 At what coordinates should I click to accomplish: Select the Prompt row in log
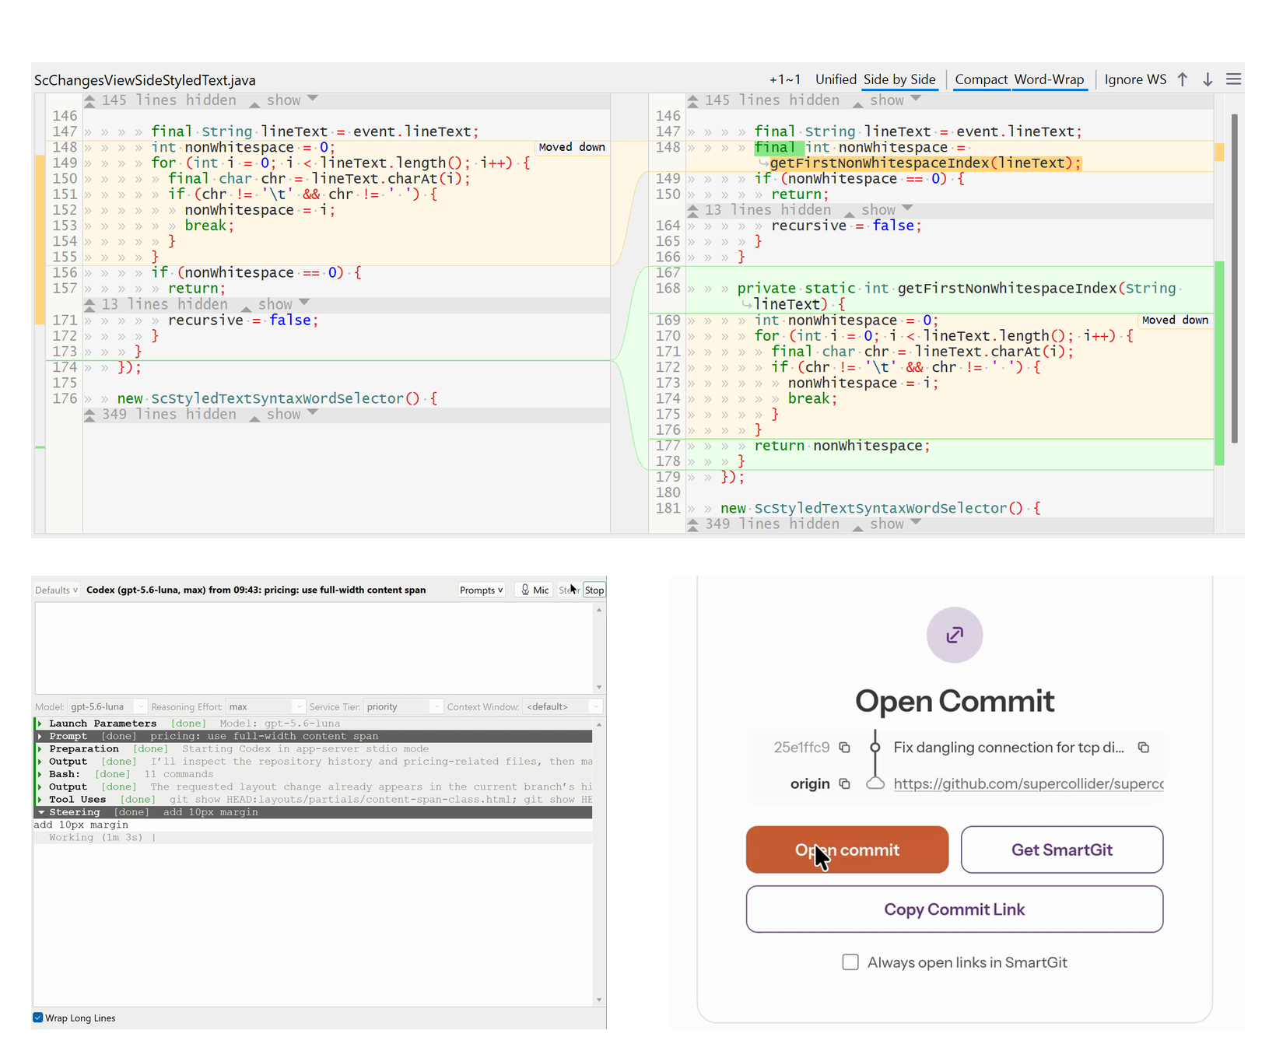313,736
